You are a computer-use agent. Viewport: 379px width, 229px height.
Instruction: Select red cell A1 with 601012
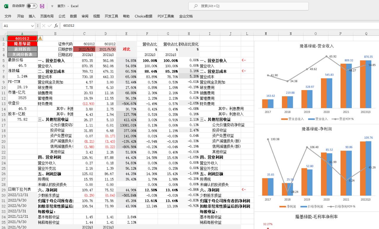[x=22, y=39]
